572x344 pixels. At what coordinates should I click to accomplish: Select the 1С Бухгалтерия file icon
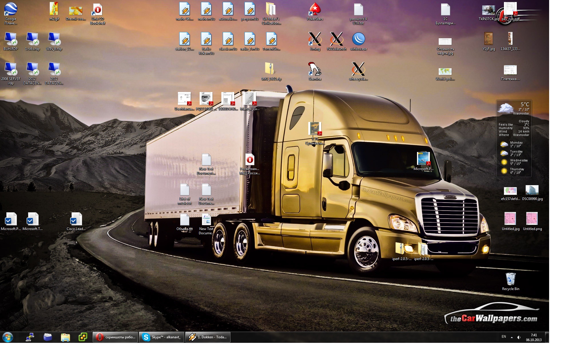point(445,13)
